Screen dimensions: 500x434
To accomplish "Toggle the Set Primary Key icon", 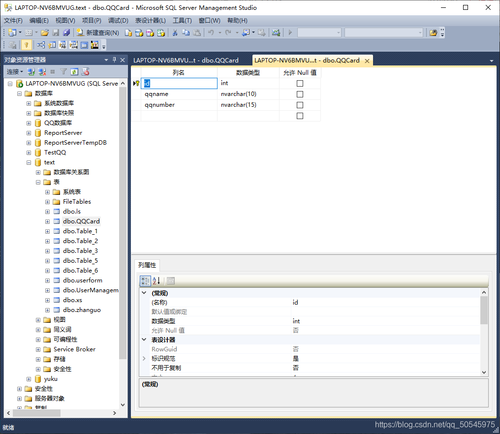I will (x=27, y=45).
